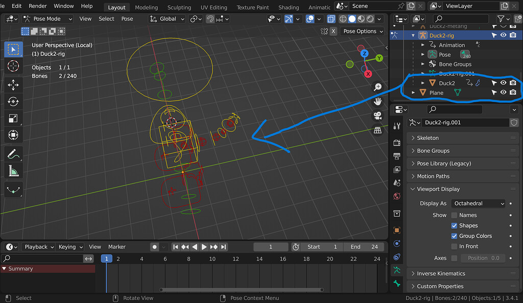Click the End frame field

pos(365,247)
